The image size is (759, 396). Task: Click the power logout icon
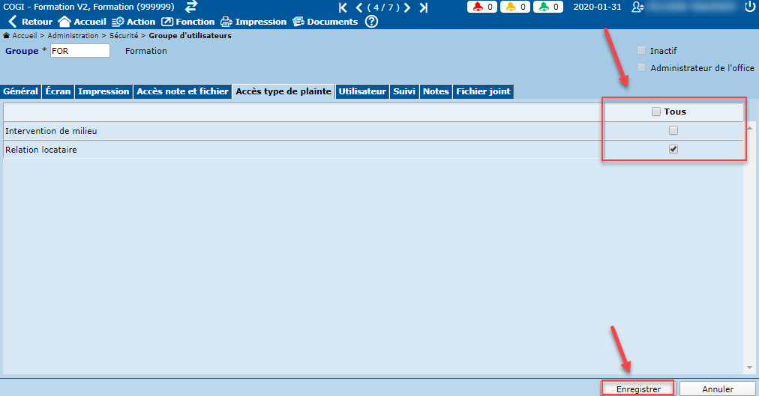tap(750, 7)
